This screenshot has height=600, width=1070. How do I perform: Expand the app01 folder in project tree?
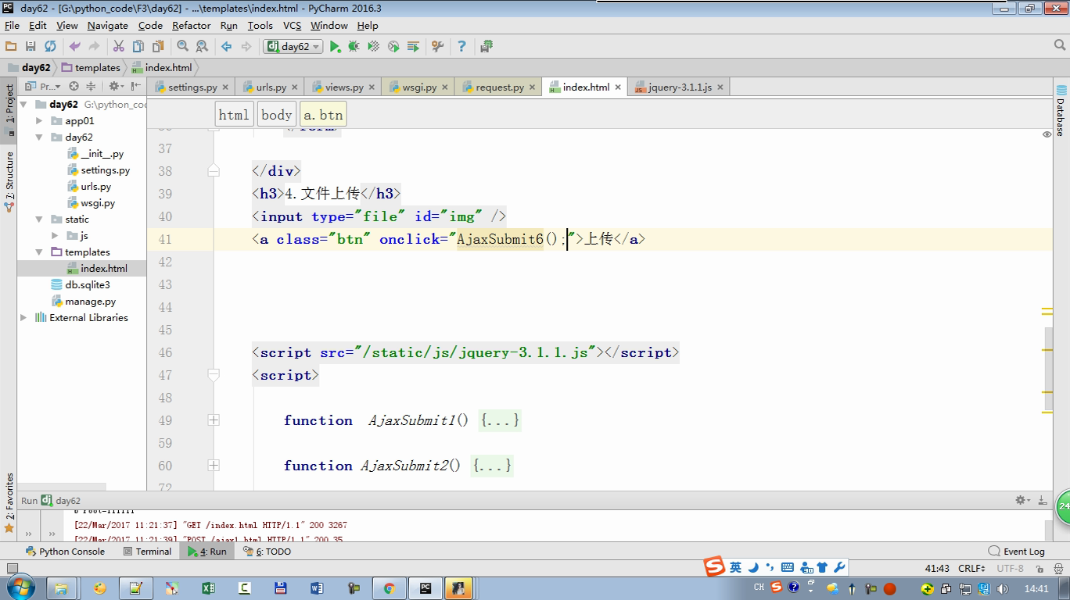click(39, 121)
